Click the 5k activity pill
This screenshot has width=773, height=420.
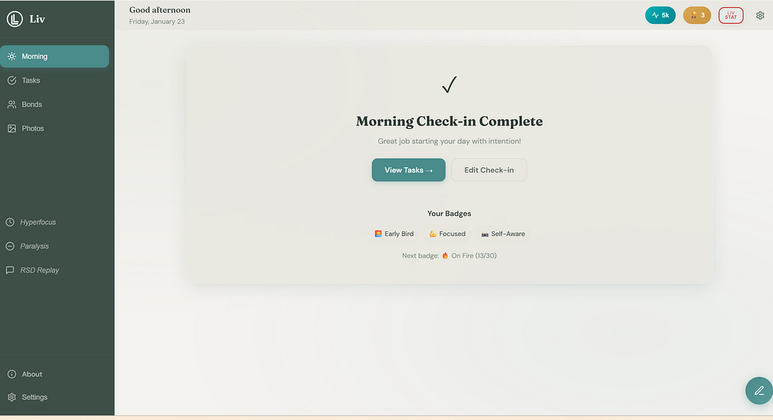coord(660,15)
